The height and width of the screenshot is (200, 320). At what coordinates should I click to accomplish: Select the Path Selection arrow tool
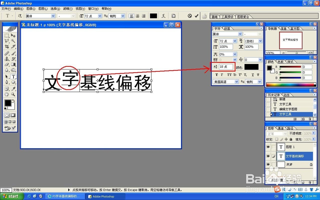(x=7, y=76)
